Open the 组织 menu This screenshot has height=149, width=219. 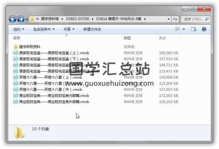click(x=19, y=29)
